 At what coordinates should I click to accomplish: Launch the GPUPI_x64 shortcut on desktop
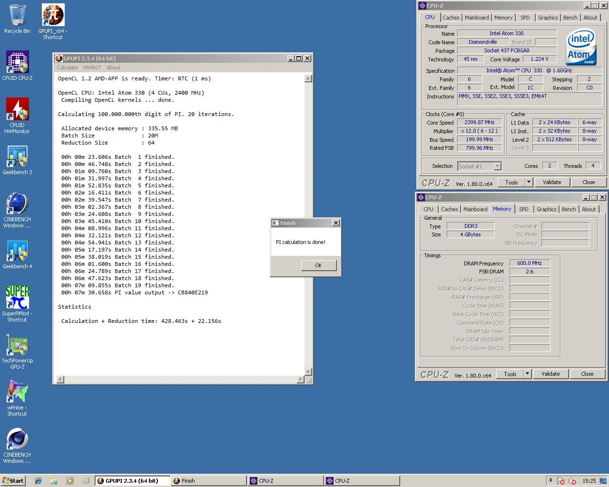[53, 21]
